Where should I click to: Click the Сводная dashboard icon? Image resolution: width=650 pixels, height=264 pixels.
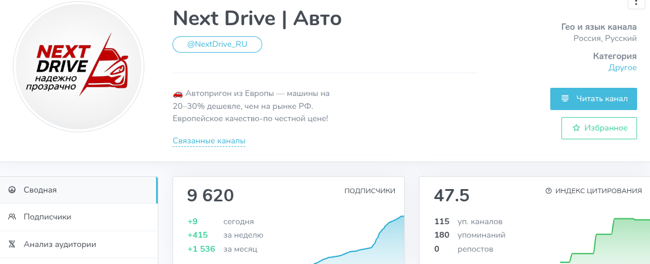(12, 190)
